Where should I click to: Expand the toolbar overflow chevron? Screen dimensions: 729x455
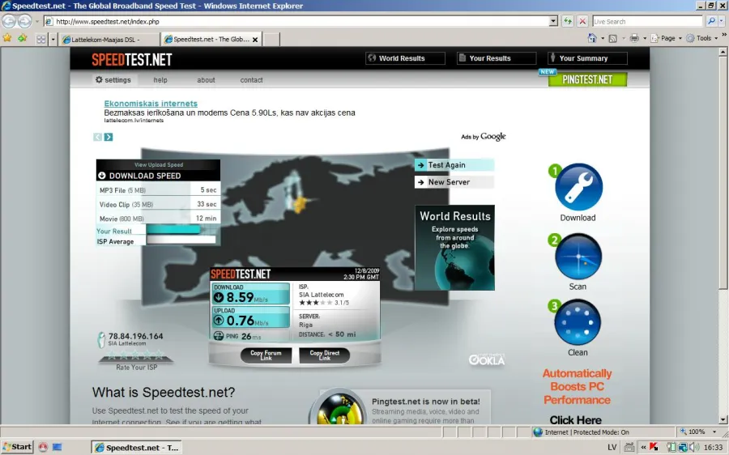point(724,36)
